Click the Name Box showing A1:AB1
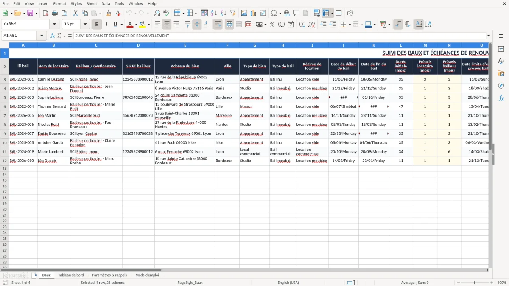 click(x=19, y=36)
